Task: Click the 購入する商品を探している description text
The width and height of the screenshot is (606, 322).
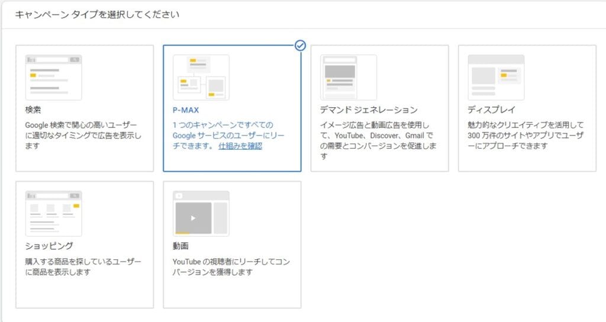Action: [83, 267]
